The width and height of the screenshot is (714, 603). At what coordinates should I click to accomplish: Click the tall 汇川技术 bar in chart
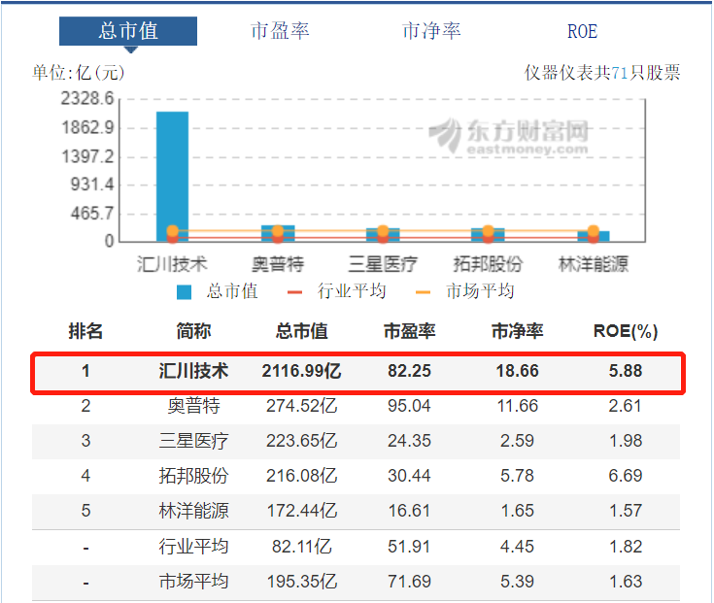(x=172, y=176)
